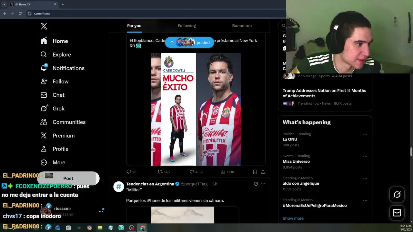The height and width of the screenshot is (232, 413).
Task: Click the X logo in the sidebar
Action: 44,26
